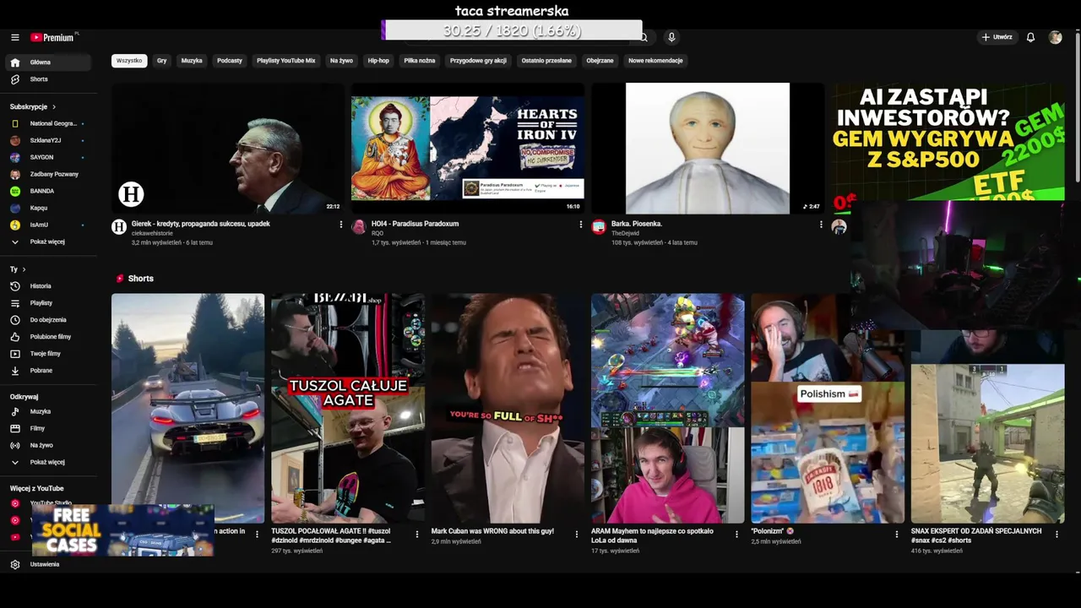Play the TUSZOL CAŁUJE AGATE short thumbnail
1081x608 pixels.
pos(348,409)
